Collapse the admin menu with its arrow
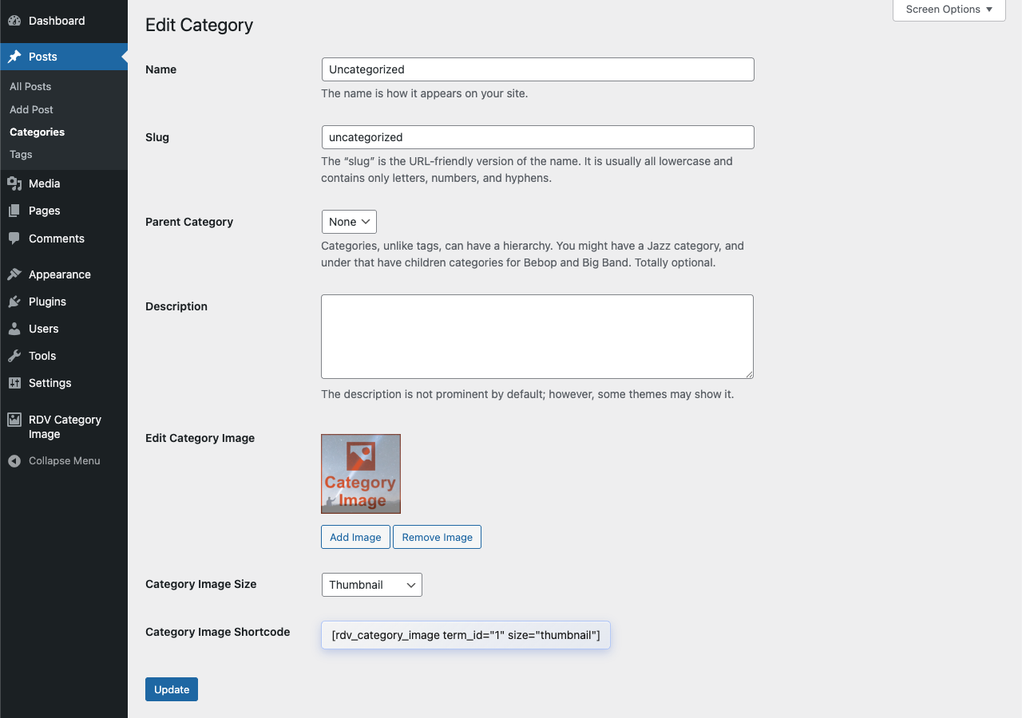The image size is (1022, 718). pos(14,460)
